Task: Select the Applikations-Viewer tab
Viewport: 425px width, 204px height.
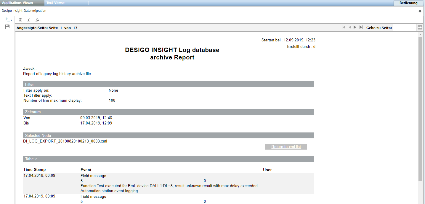Action: point(18,3)
